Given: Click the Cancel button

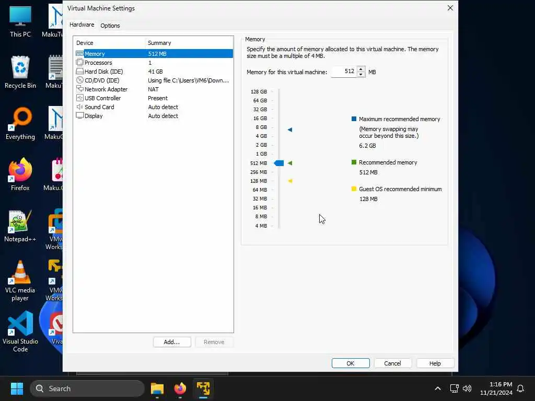Looking at the screenshot, I should [x=392, y=363].
